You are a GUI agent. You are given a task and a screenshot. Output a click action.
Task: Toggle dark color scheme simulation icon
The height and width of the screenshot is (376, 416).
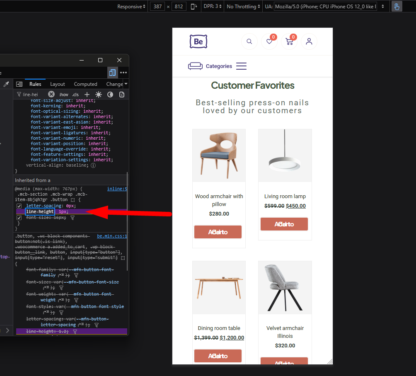[110, 95]
